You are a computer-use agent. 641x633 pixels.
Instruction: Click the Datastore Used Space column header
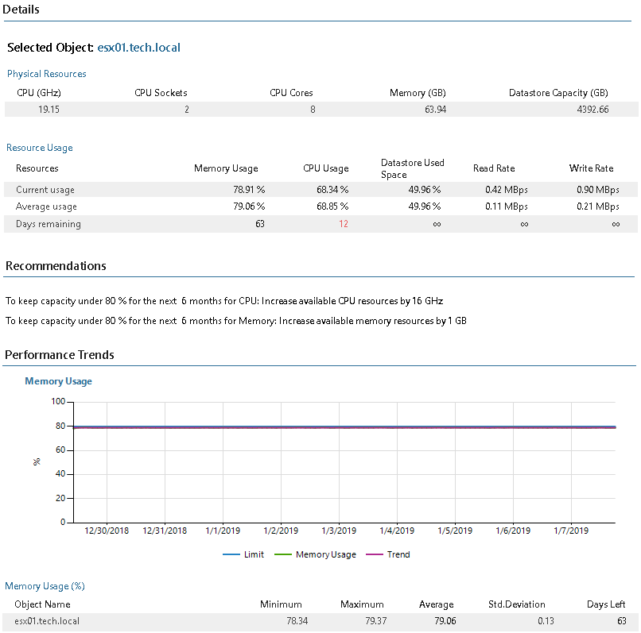413,168
